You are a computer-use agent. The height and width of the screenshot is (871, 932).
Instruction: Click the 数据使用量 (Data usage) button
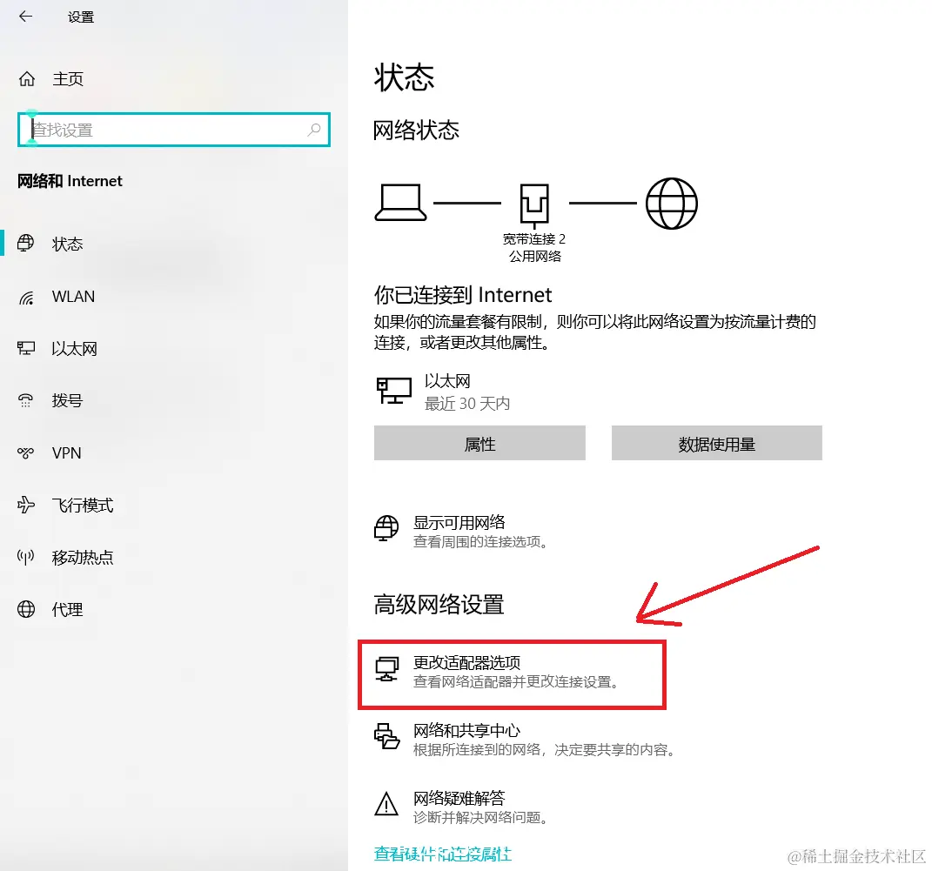pyautogui.click(x=716, y=443)
